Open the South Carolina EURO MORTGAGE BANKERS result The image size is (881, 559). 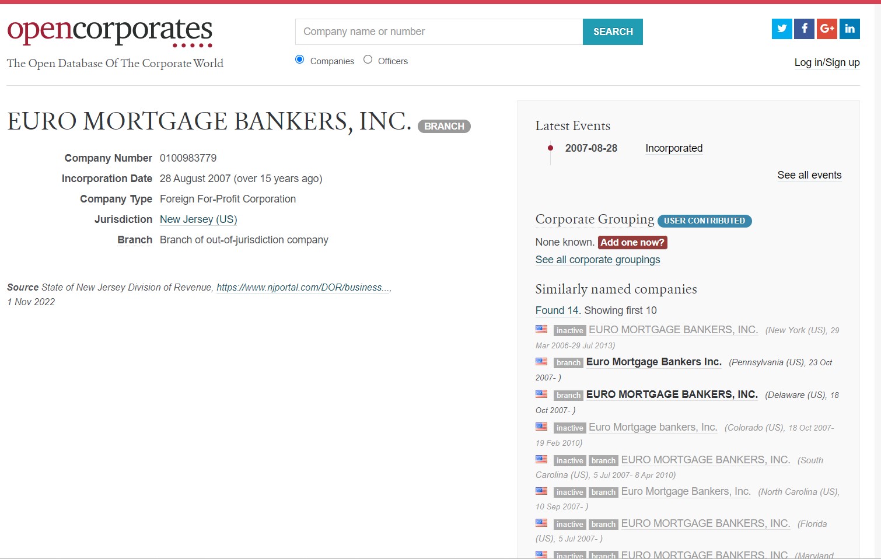[705, 460]
